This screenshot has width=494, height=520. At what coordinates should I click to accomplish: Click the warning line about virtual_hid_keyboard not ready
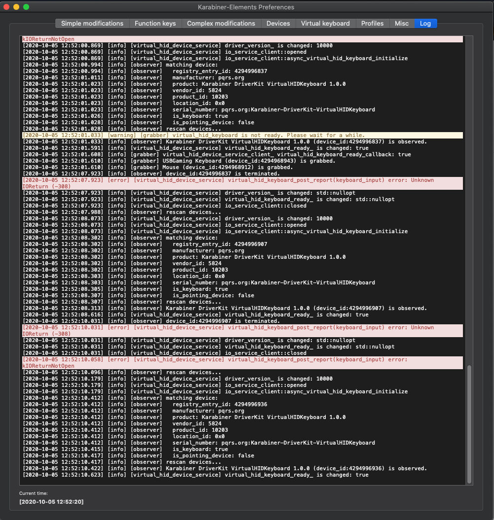(x=242, y=136)
